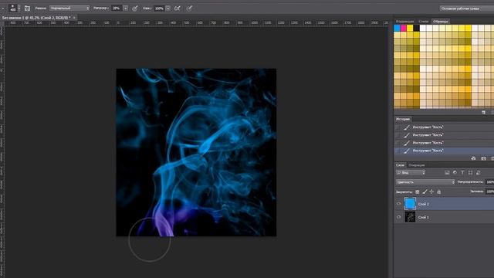Screen dimensions: 494x278
Task: Click the layer opacity 'Непрозрачность' value field
Action: (x=490, y=182)
